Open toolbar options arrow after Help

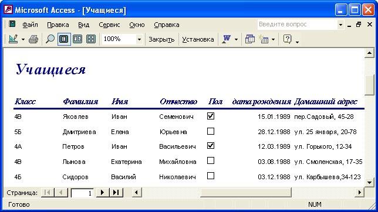pyautogui.click(x=297, y=42)
